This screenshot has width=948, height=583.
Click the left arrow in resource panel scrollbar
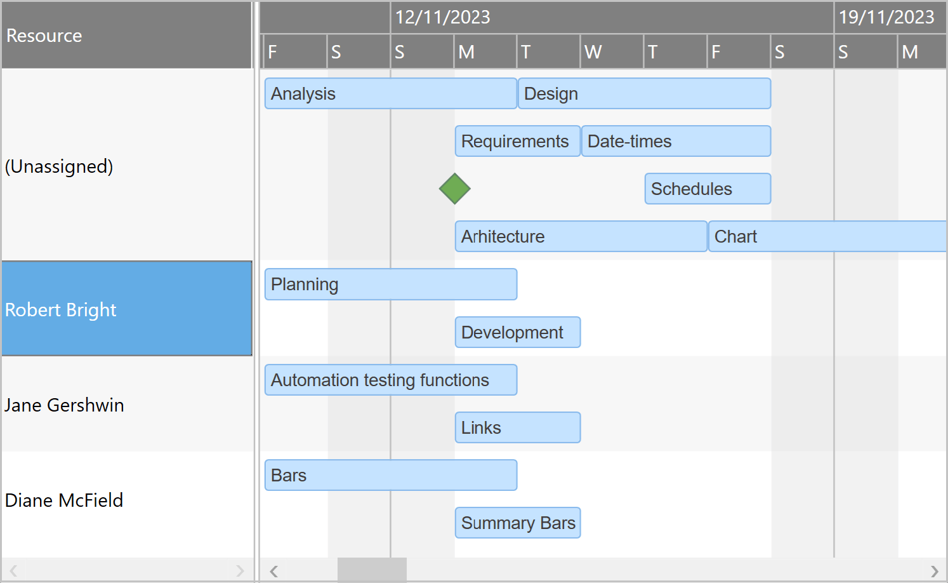(13, 571)
